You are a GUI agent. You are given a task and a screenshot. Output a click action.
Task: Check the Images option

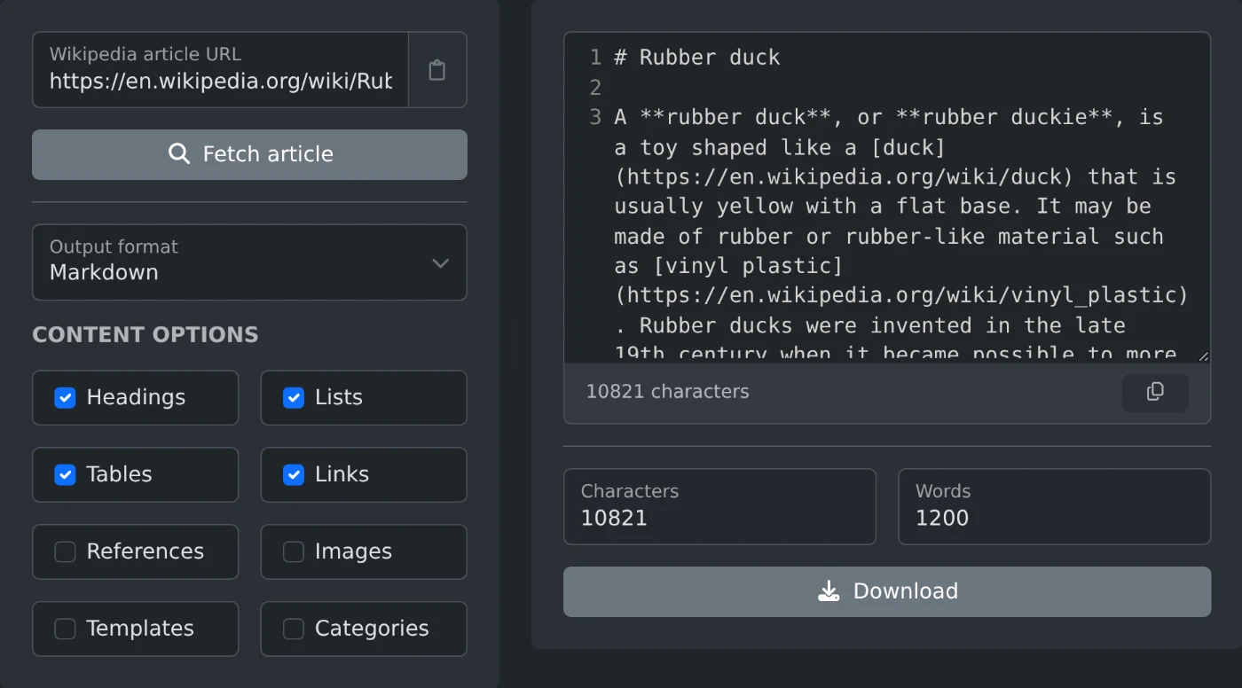[294, 551]
